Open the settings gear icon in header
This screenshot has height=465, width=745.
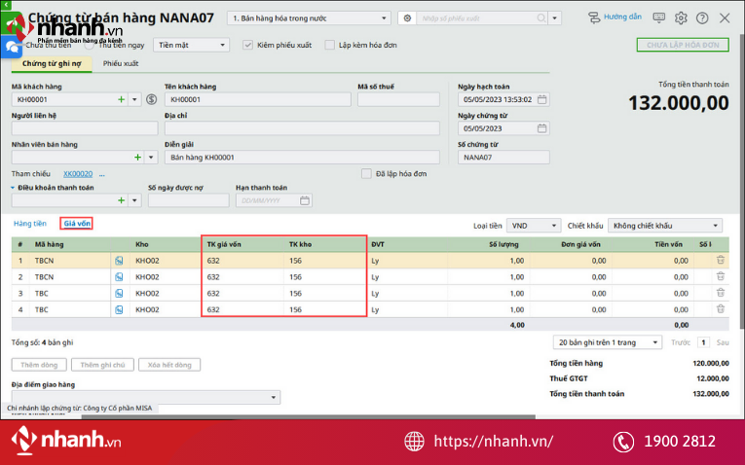coord(681,18)
